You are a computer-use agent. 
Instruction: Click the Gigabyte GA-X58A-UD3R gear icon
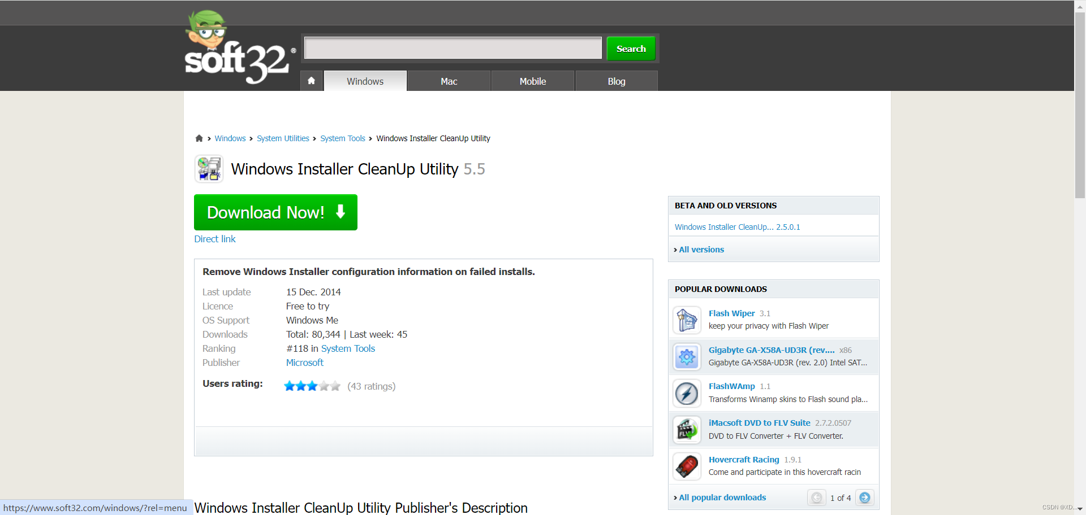click(686, 357)
